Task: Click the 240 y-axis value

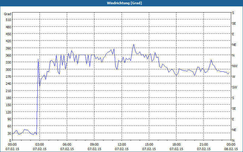Action: 9,84
